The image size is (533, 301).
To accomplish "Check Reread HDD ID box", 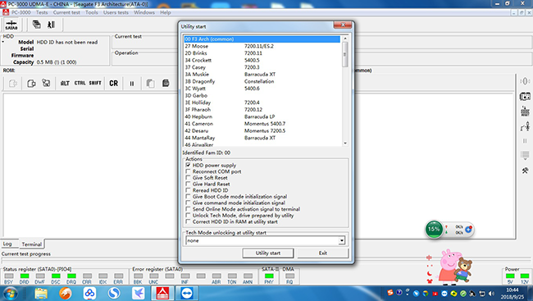I will 188,190.
